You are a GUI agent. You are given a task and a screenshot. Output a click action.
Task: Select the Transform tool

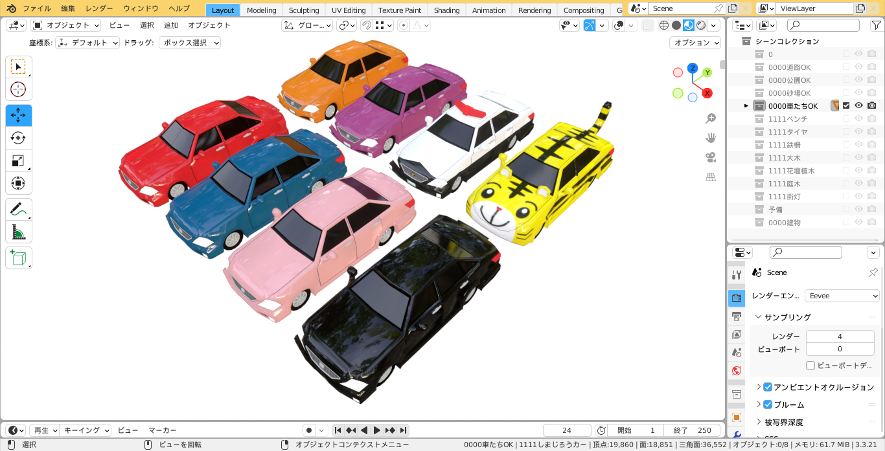(19, 183)
